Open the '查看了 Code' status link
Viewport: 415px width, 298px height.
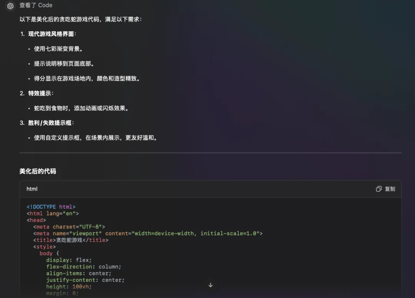pos(36,5)
